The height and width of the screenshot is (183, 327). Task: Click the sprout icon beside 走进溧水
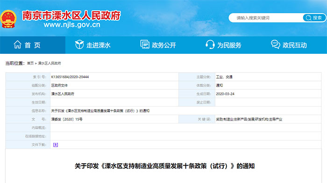click(x=79, y=44)
